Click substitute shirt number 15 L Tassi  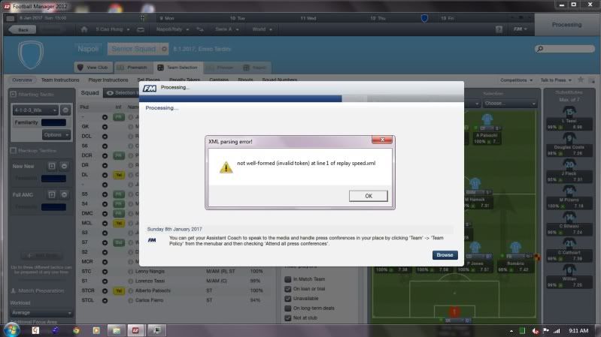[x=569, y=112]
